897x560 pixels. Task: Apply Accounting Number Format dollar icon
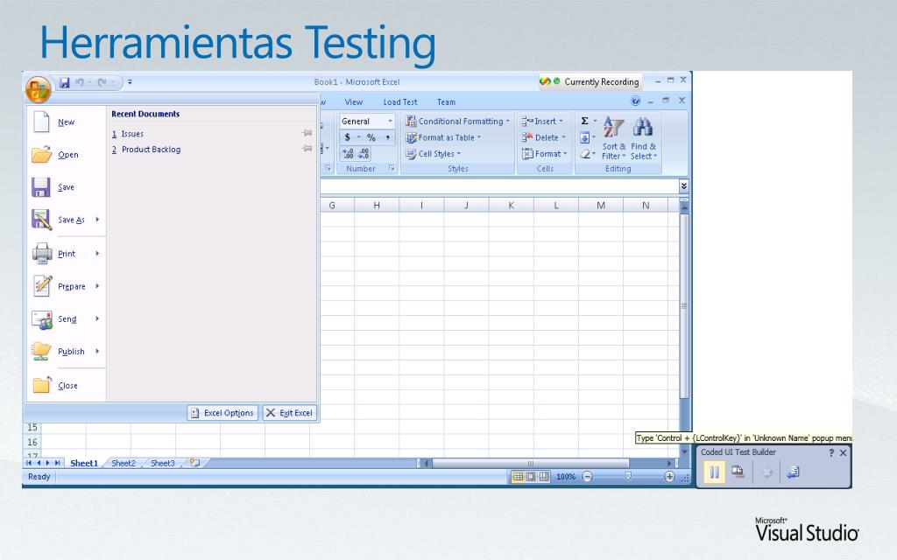[347, 137]
